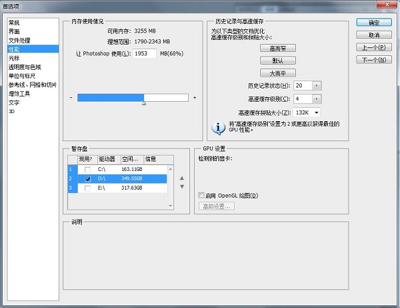The image size is (400, 308).
Task: Expand the 高速缓存级别 dropdown arrow
Action: point(317,99)
